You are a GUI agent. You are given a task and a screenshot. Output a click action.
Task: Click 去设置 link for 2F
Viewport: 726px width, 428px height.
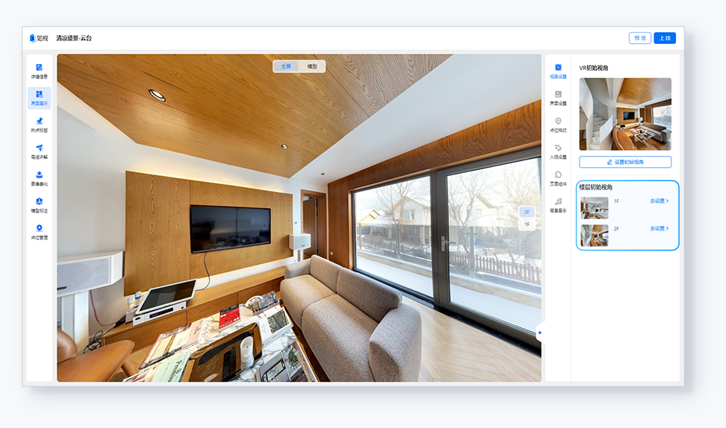[x=659, y=228]
